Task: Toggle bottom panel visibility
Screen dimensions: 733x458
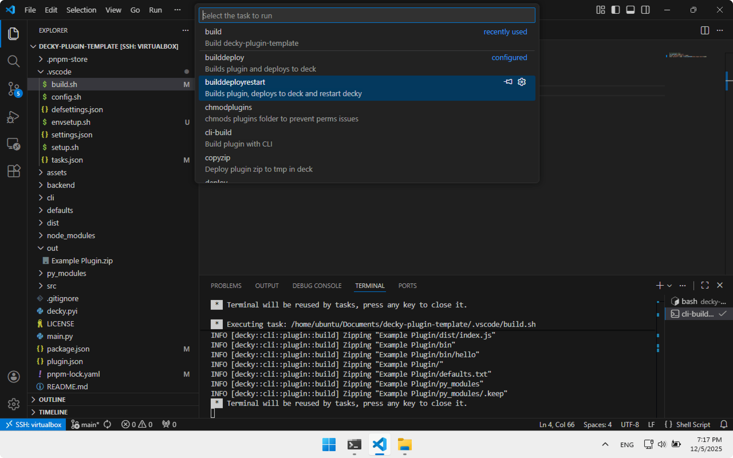Action: click(630, 10)
